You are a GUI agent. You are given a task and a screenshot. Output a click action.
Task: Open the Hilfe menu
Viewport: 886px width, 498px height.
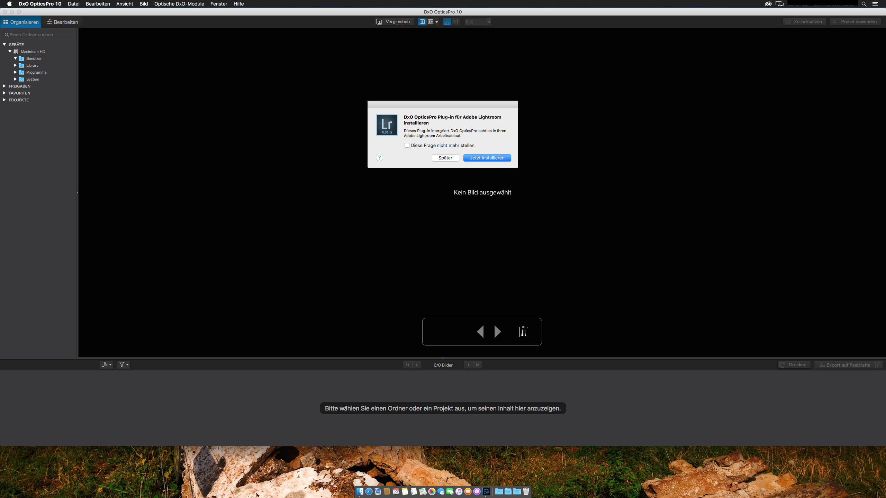(238, 4)
